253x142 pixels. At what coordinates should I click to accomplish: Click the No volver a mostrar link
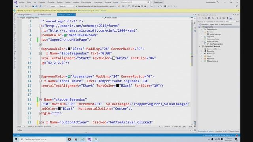click(x=99, y=11)
